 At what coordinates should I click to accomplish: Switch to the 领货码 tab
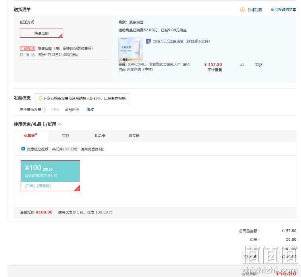click(x=134, y=136)
